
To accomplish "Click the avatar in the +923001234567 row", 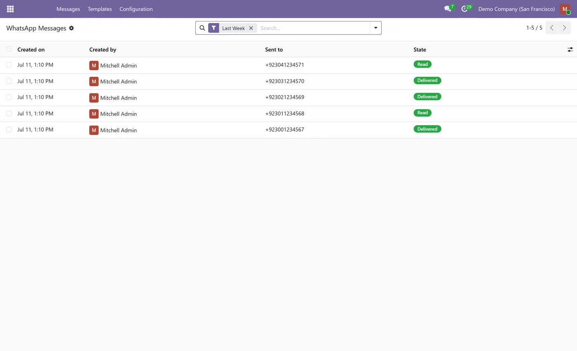I will (x=94, y=130).
